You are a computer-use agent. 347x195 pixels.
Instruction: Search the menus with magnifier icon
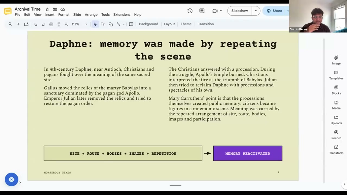[10, 24]
